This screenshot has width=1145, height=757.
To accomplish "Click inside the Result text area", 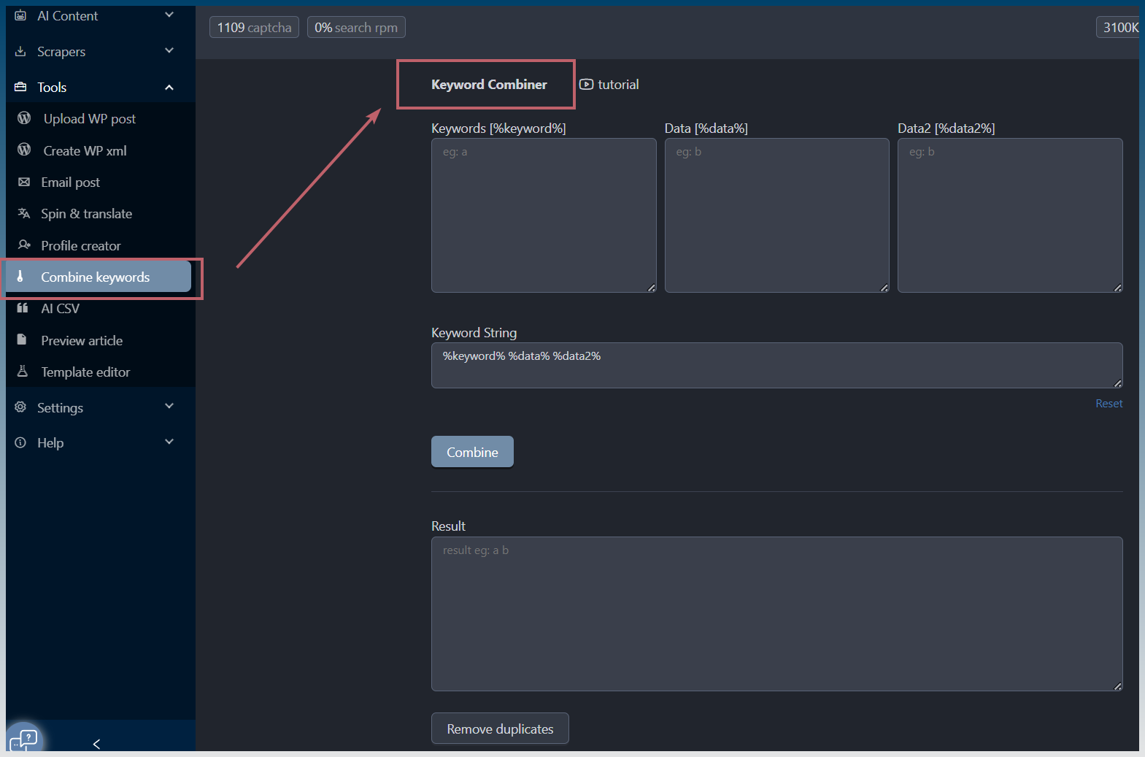I will pos(776,614).
